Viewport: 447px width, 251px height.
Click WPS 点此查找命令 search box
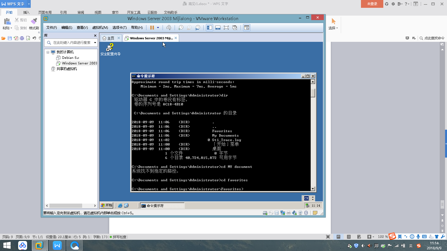pyautogui.click(x=432, y=38)
